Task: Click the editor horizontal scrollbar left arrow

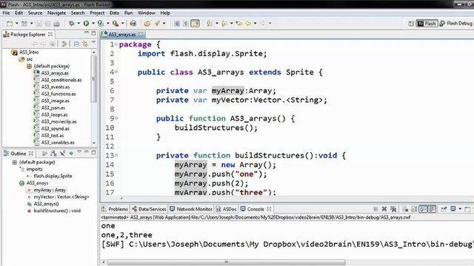Action: pyautogui.click(x=121, y=199)
